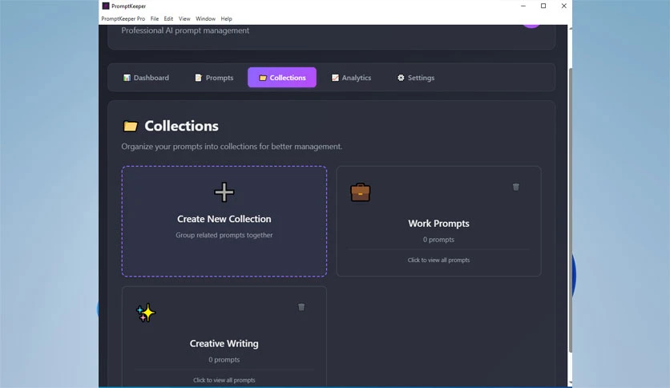The image size is (670, 388).
Task: Click the 'Organize your prompts into collections' description
Action: coord(232,147)
